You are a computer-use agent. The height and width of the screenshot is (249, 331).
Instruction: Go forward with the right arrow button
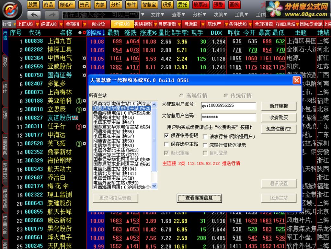pyautogui.click(x=52, y=15)
